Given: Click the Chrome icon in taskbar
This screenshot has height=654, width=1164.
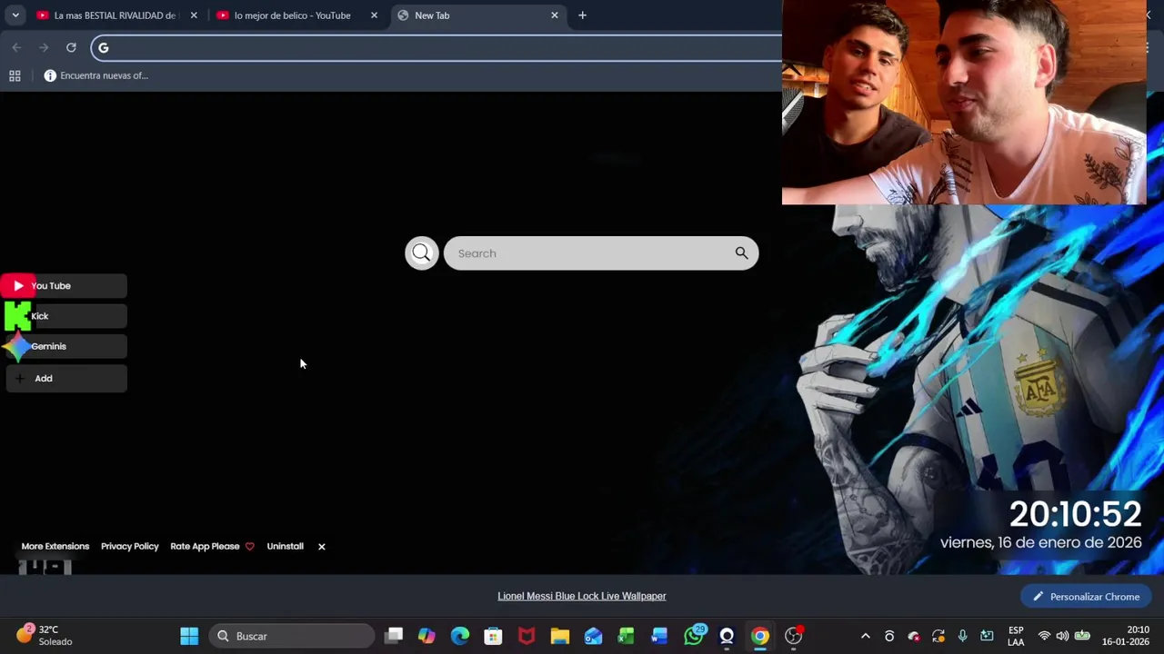Looking at the screenshot, I should pos(760,636).
